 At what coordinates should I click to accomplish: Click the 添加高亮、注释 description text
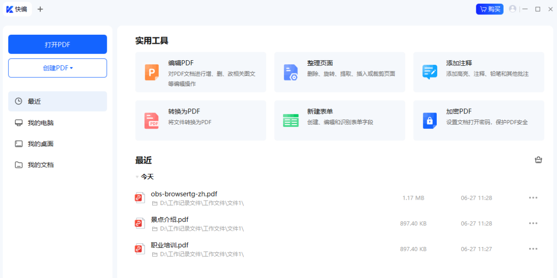tap(487, 74)
